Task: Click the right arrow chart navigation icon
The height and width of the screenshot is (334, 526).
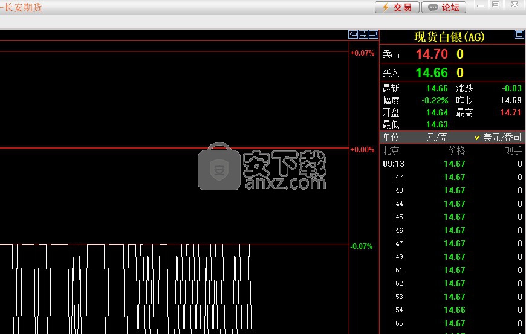Action: (363, 34)
